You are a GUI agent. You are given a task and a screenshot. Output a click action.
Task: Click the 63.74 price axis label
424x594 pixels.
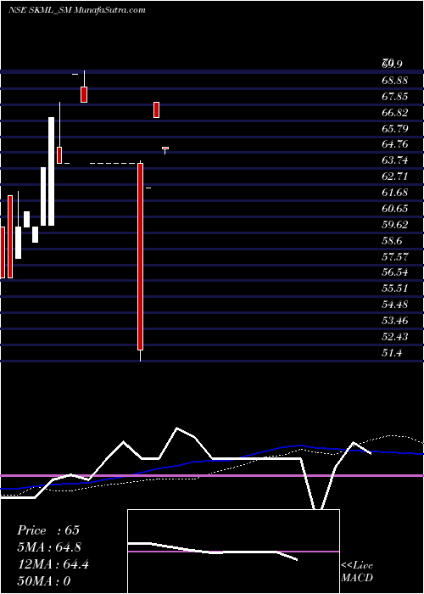(395, 160)
